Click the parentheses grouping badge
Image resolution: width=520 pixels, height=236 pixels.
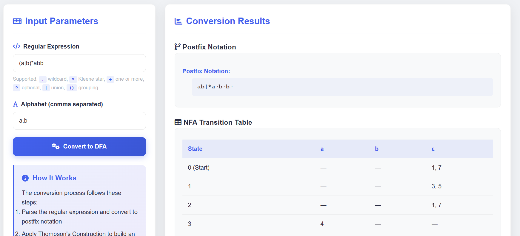[x=72, y=88]
